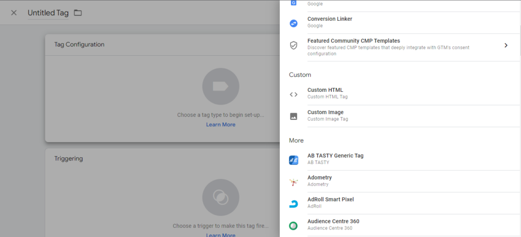Click the AdRoll Smart Pixel logo

[x=294, y=204]
